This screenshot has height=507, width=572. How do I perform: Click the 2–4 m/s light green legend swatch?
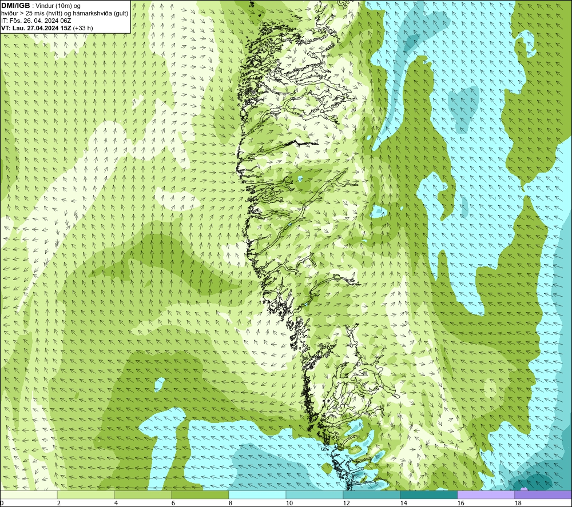[86, 494]
